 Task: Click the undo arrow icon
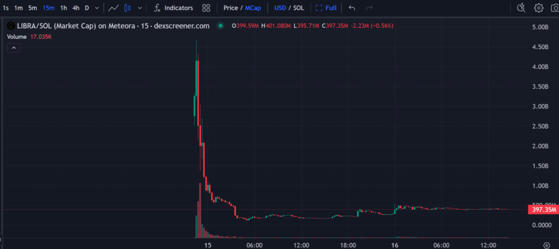[x=352, y=8]
